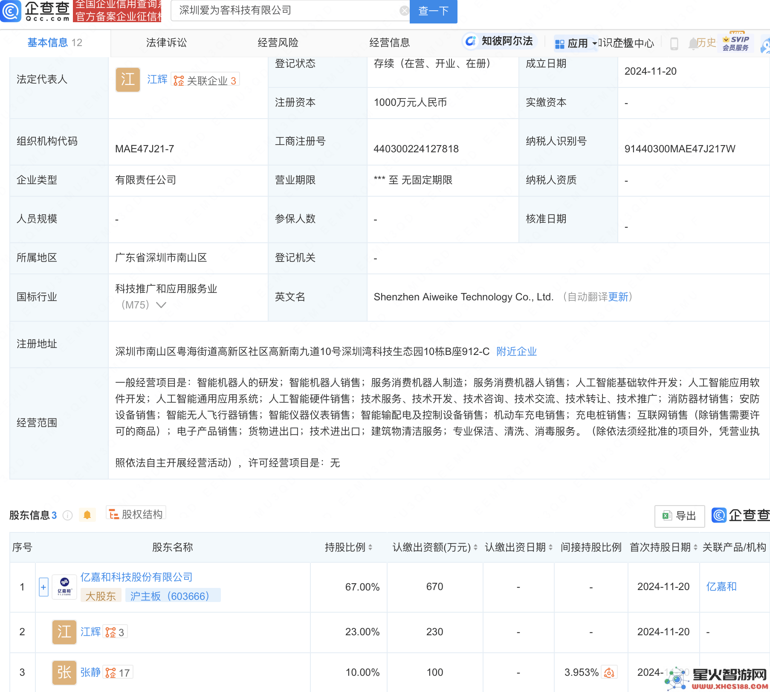Select 大股东 tag
Image resolution: width=770 pixels, height=692 pixels.
pos(101,596)
